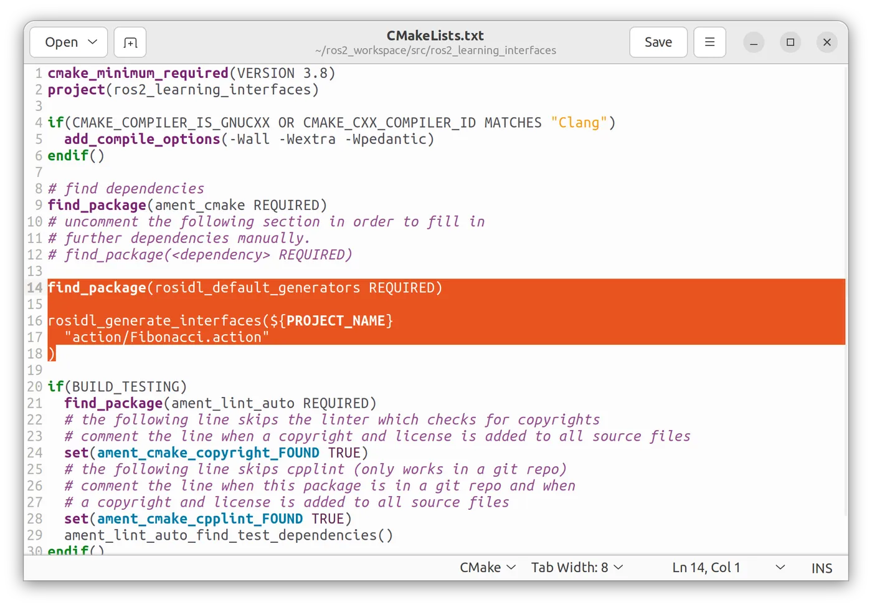Save the CMakeLists.txt file
Screen dimensions: 872x607
[658, 42]
